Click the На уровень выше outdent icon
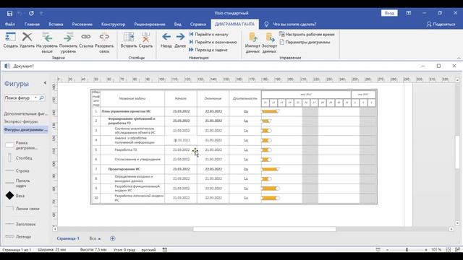The image size is (463, 260). 47,37
